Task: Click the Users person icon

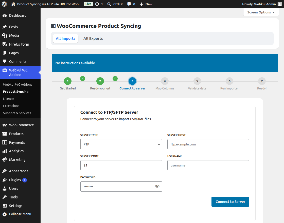Action: tap(5, 189)
